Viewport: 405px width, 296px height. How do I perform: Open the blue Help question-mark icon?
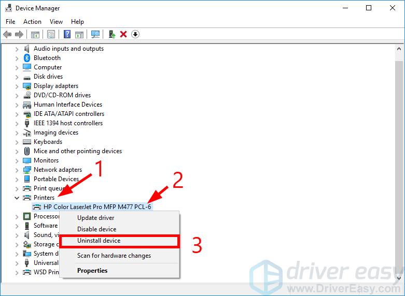[67, 34]
